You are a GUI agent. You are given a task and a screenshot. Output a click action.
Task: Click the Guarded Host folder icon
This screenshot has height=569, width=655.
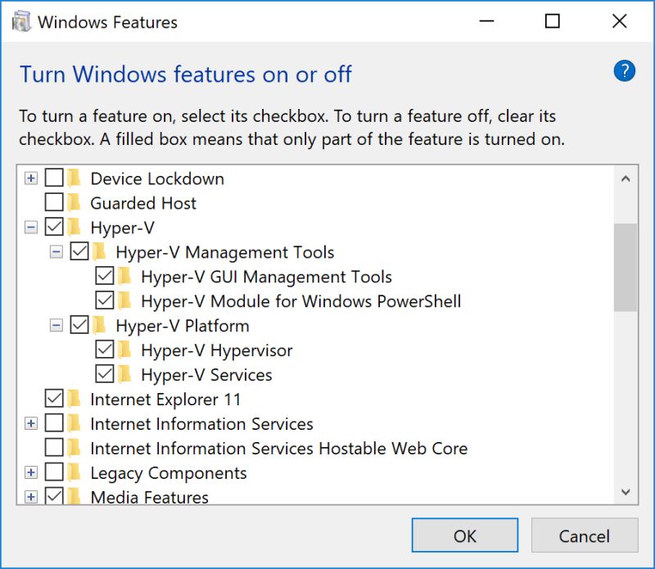coord(74,203)
